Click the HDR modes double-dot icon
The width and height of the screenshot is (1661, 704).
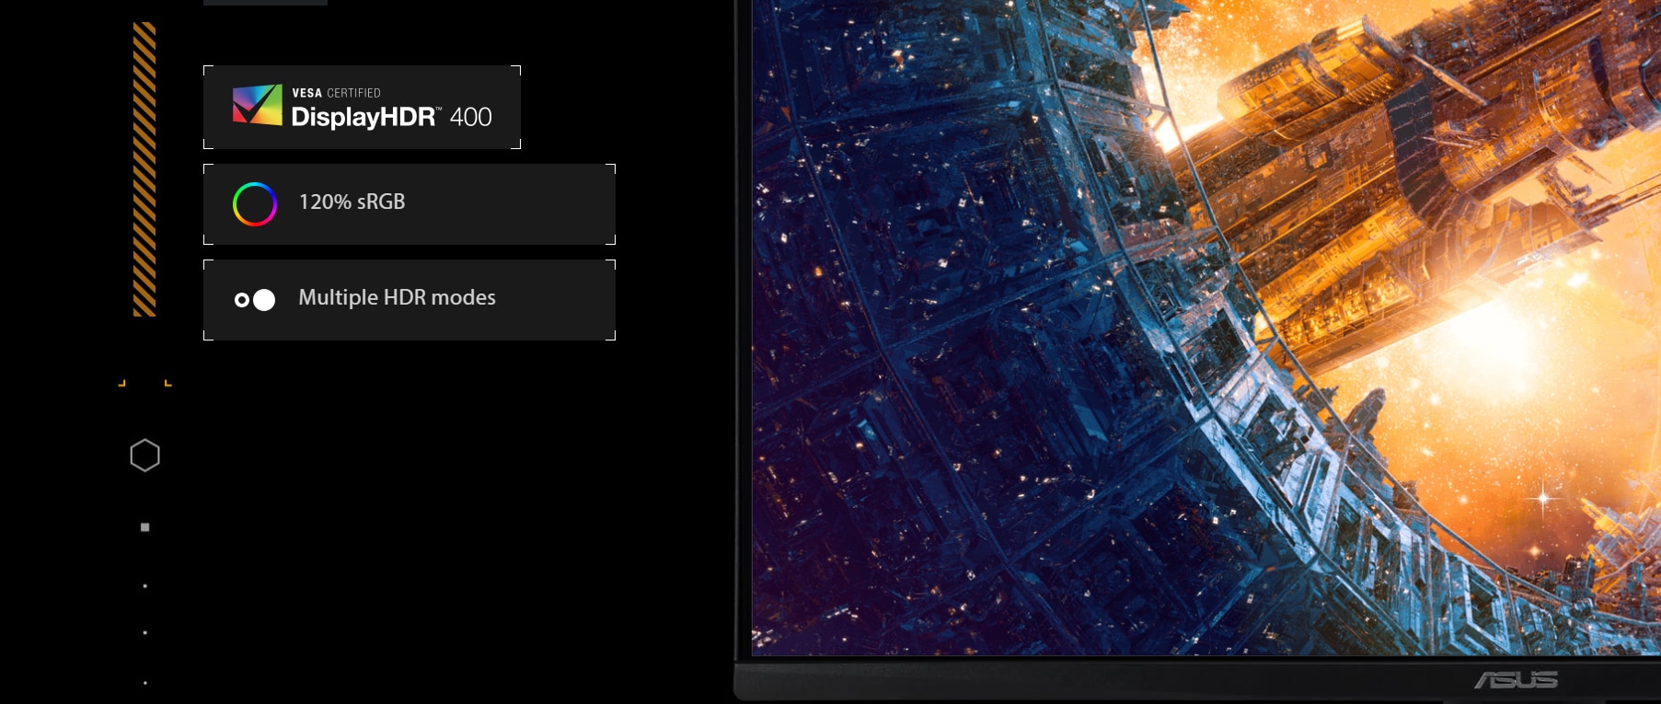(x=255, y=300)
